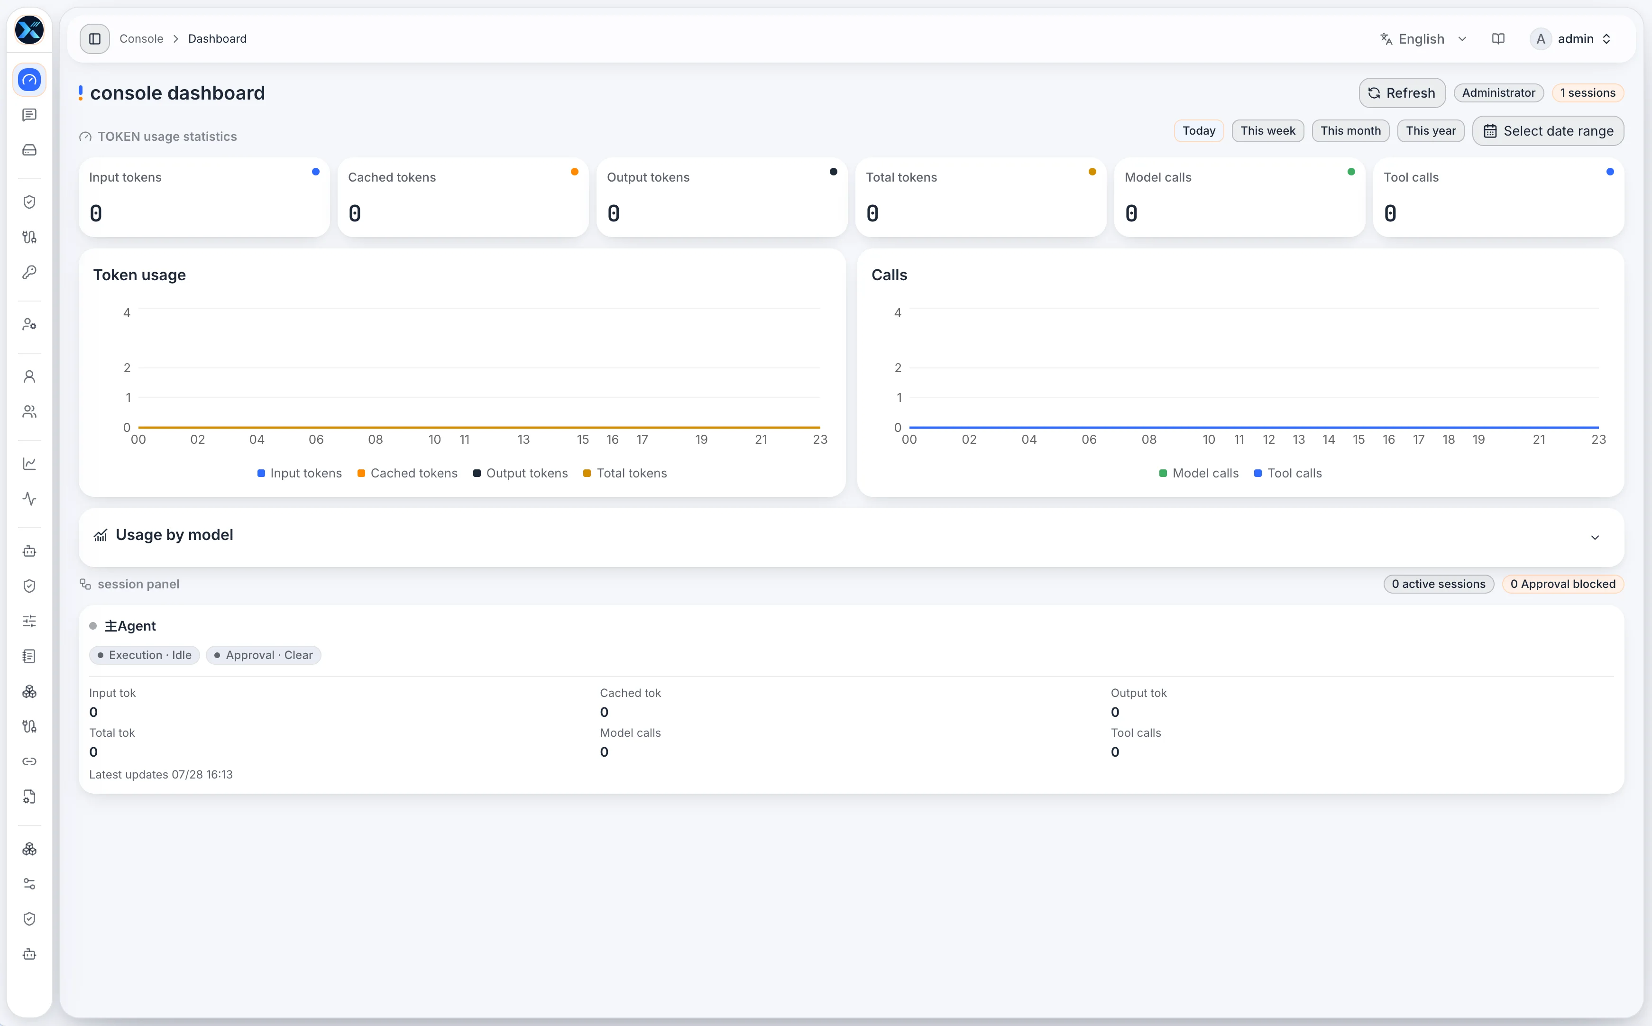Toggle Model calls series in Calls legend
Screen dimensions: 1652x1026
[1199, 473]
